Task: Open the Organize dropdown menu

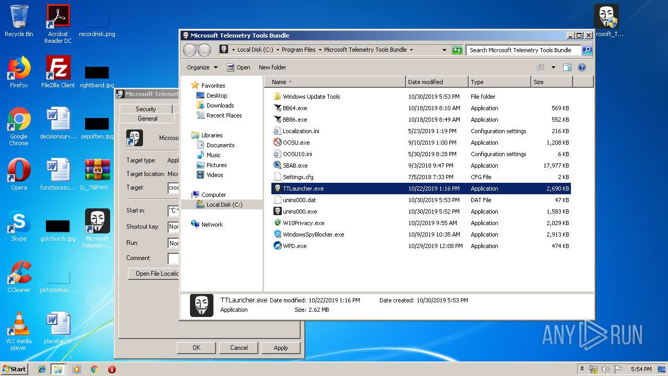Action: click(202, 67)
